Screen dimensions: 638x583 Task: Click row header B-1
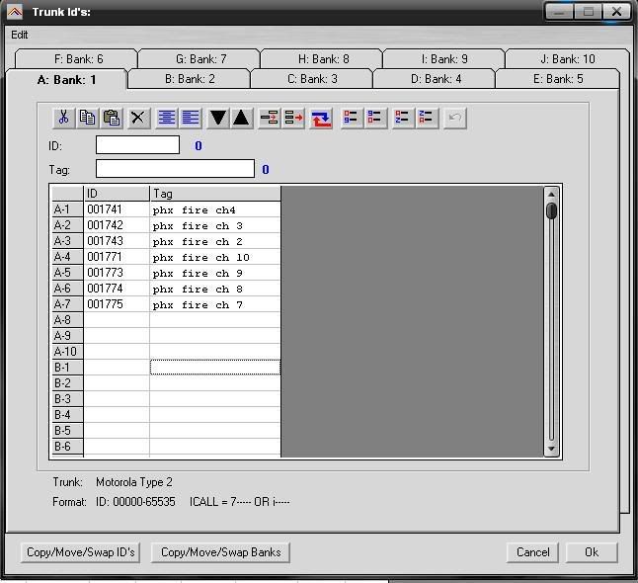tap(67, 368)
